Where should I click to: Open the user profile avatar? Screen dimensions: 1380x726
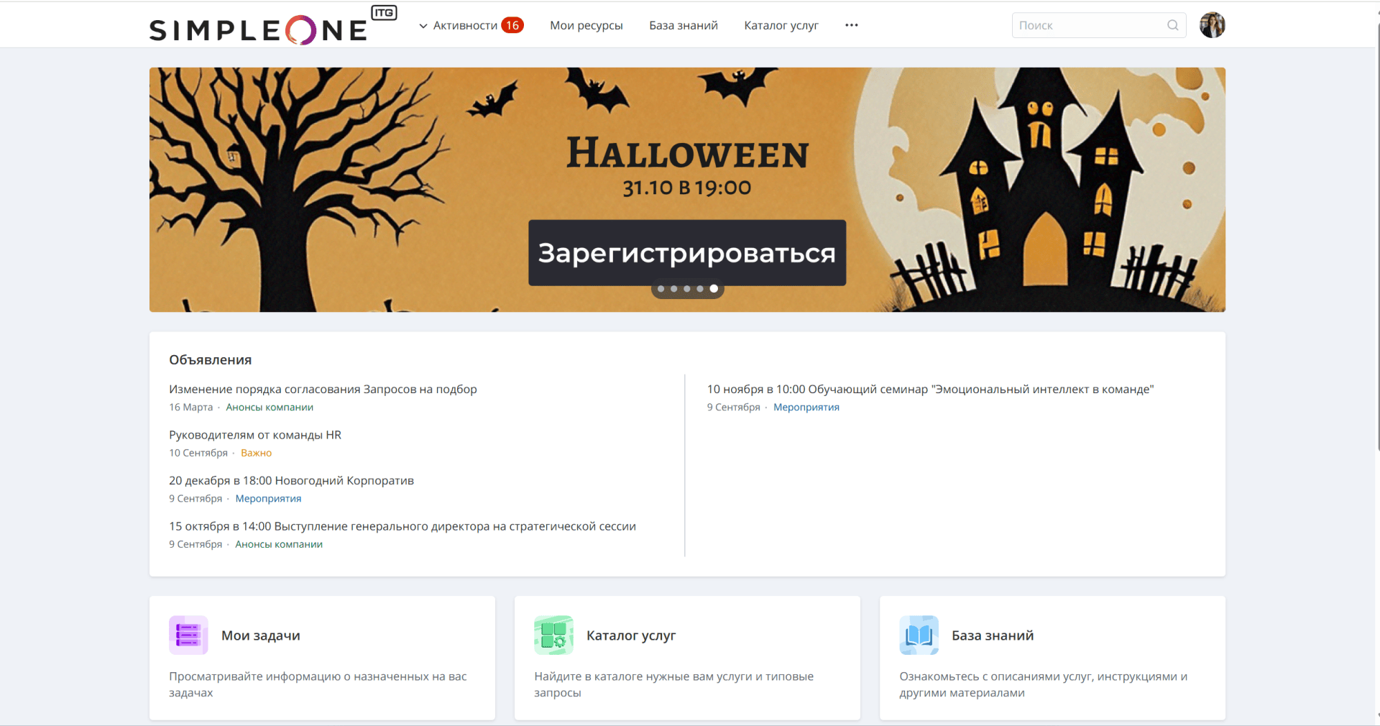point(1212,25)
